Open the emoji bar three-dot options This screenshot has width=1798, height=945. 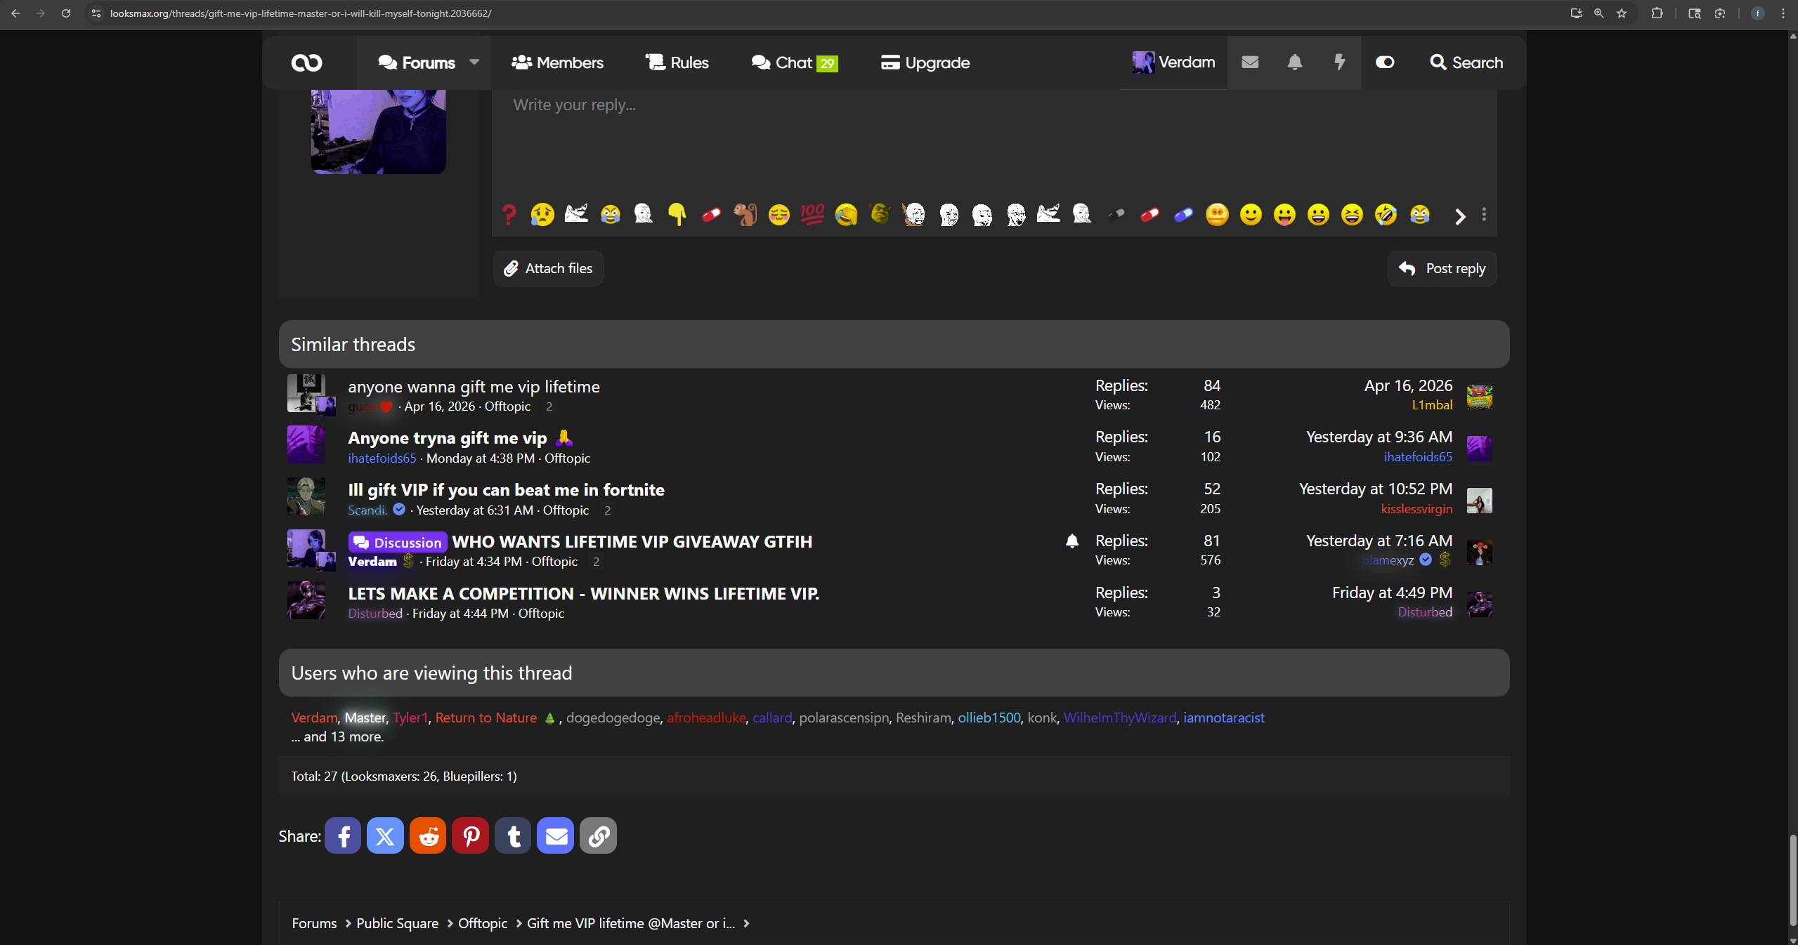1483,214
